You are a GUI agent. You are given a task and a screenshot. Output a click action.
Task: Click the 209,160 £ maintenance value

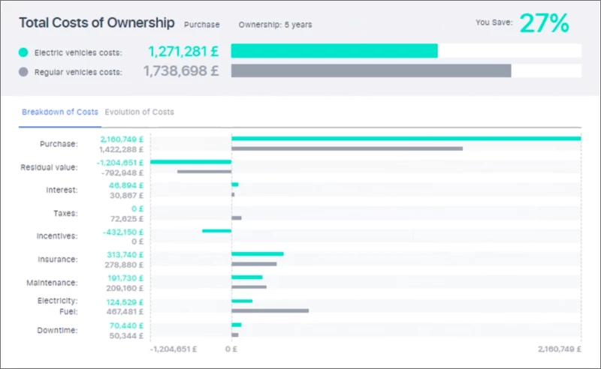(125, 288)
